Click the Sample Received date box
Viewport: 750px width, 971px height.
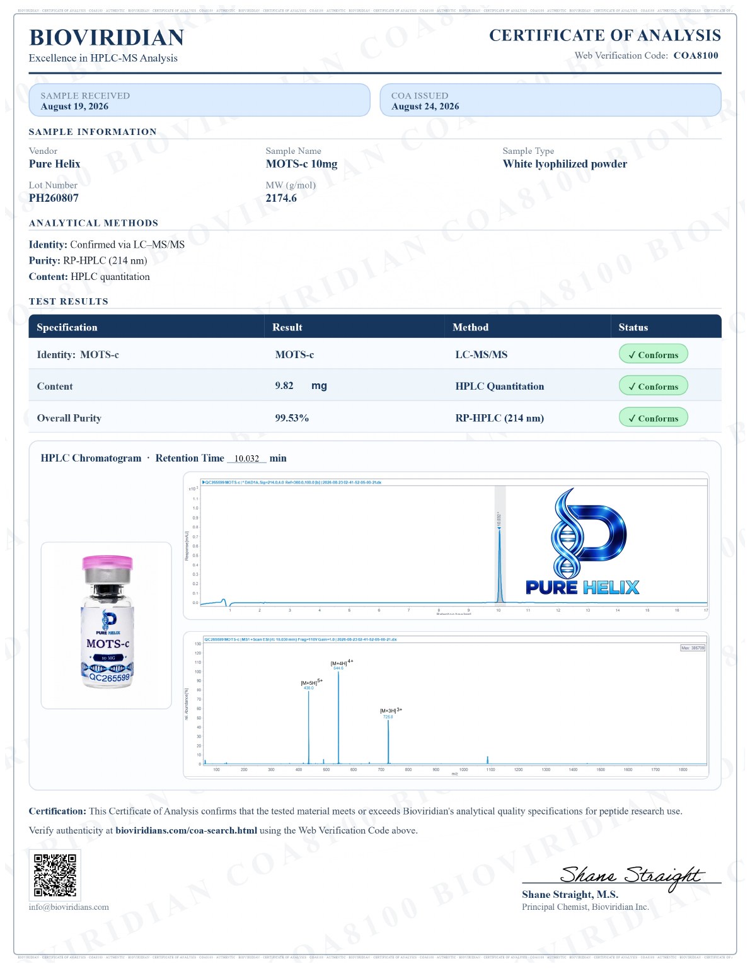click(x=200, y=101)
